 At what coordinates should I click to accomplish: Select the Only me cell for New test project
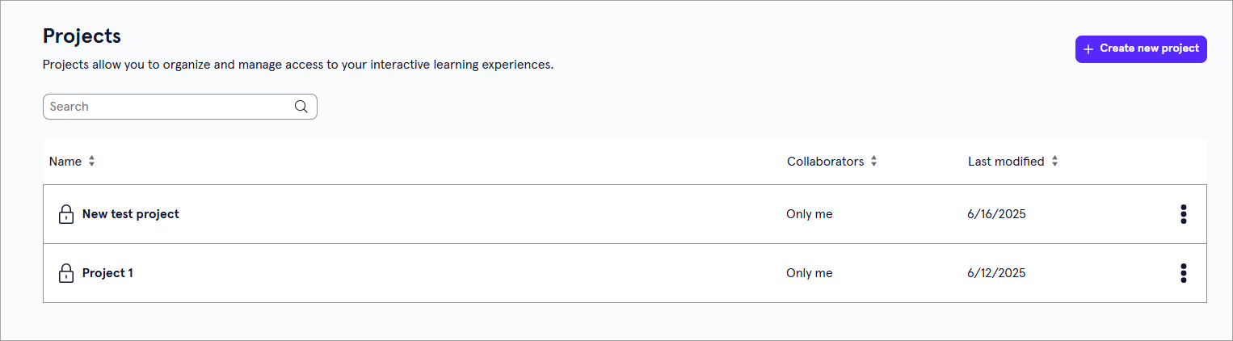pyautogui.click(x=809, y=214)
